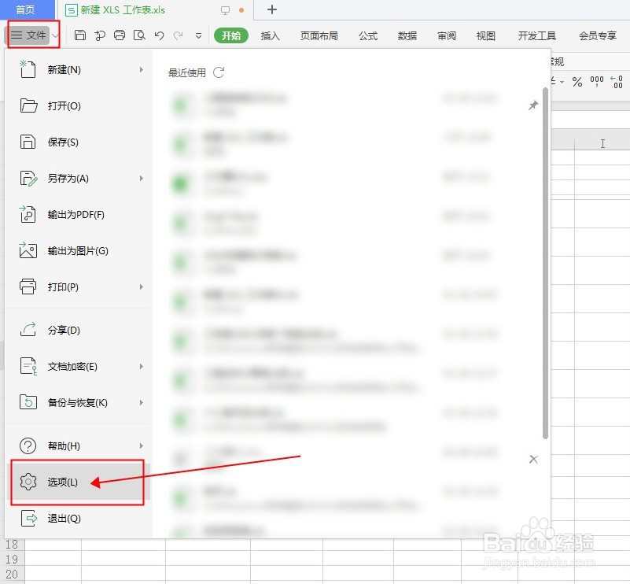Expand the dropdown arrow beside 文件
This screenshot has height=584, width=630.
tap(55, 35)
